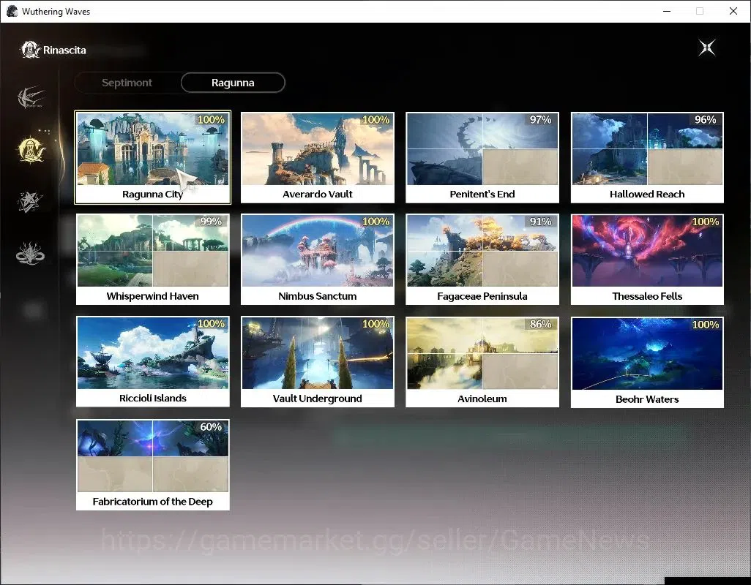Open the Riccioli Islands card
This screenshot has width=751, height=585.
[x=153, y=361]
